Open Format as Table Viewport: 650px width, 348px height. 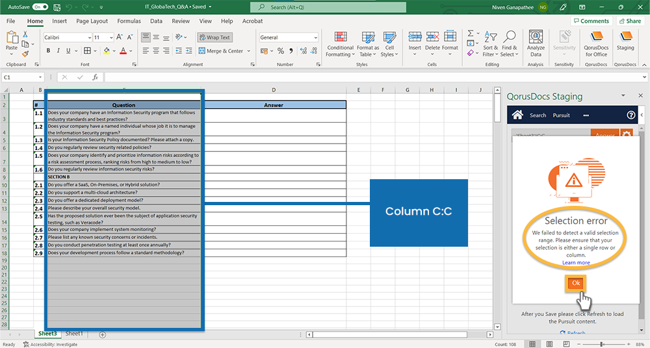coord(368,44)
